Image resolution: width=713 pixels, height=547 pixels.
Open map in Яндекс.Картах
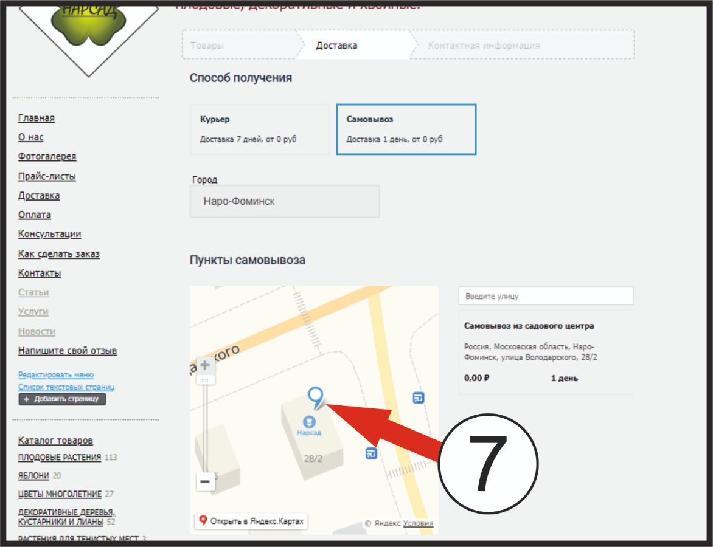click(x=251, y=521)
